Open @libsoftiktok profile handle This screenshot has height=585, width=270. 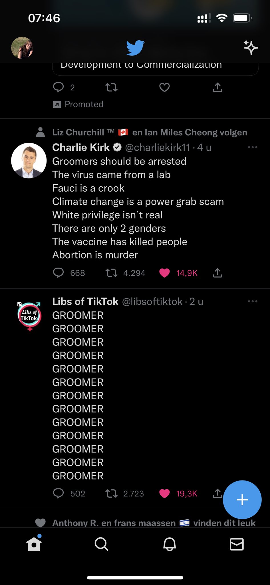[152, 301]
